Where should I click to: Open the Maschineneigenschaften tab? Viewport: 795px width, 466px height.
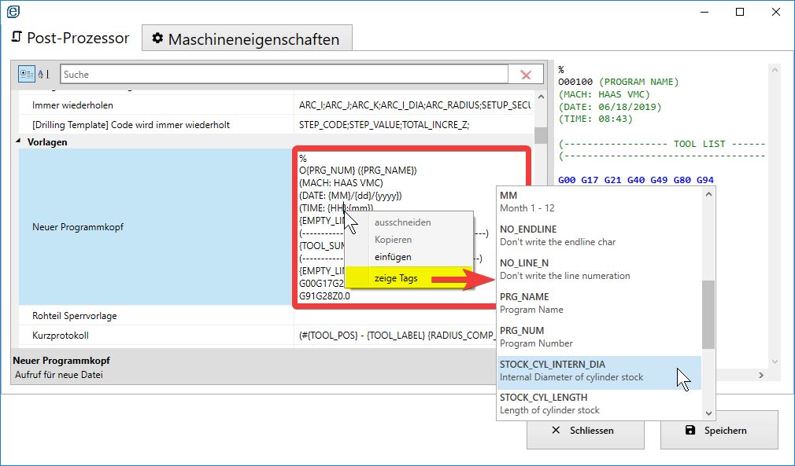pyautogui.click(x=246, y=39)
